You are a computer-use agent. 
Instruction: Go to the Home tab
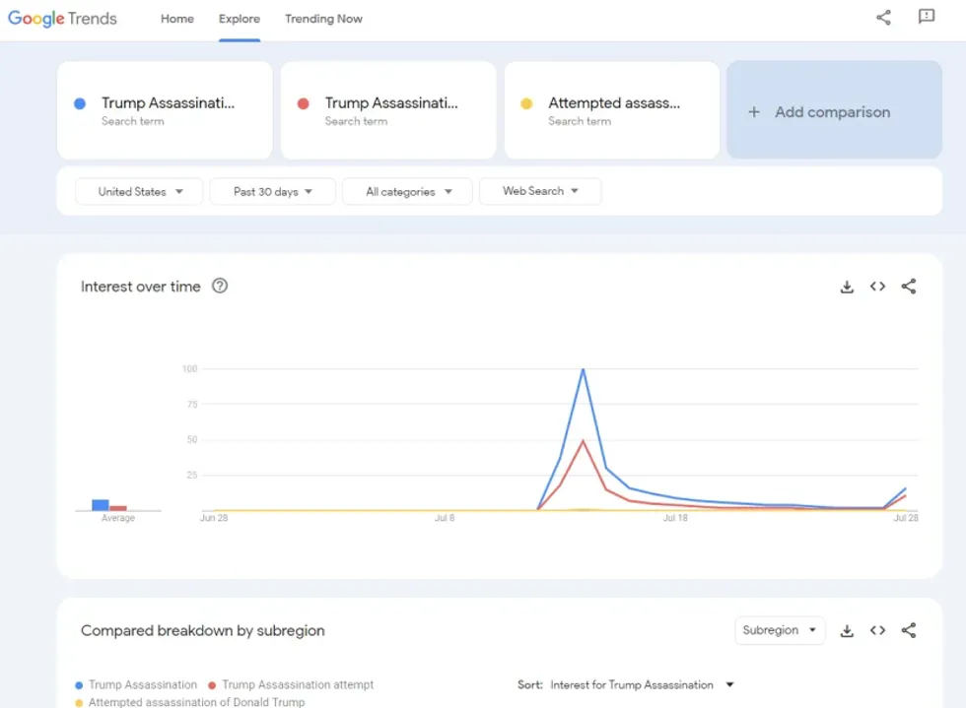(177, 19)
